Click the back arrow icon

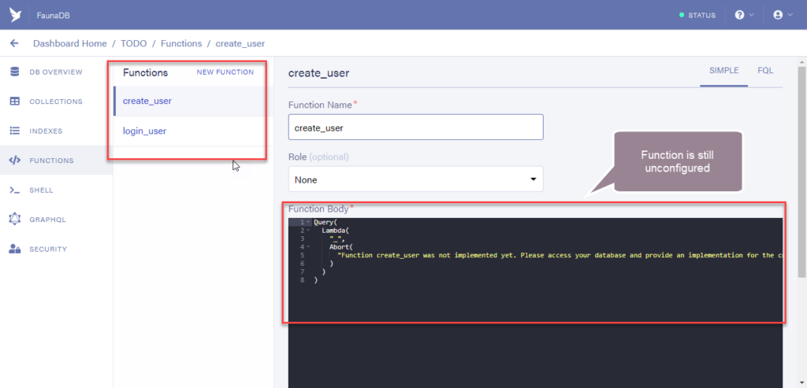(14, 43)
